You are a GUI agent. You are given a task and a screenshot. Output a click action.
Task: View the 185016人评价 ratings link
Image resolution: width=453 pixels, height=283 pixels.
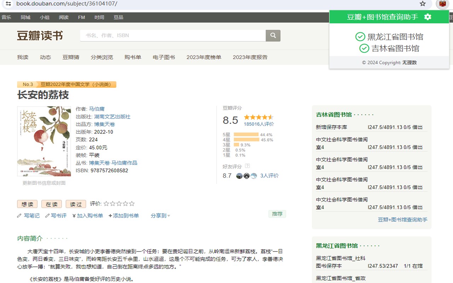click(x=259, y=124)
